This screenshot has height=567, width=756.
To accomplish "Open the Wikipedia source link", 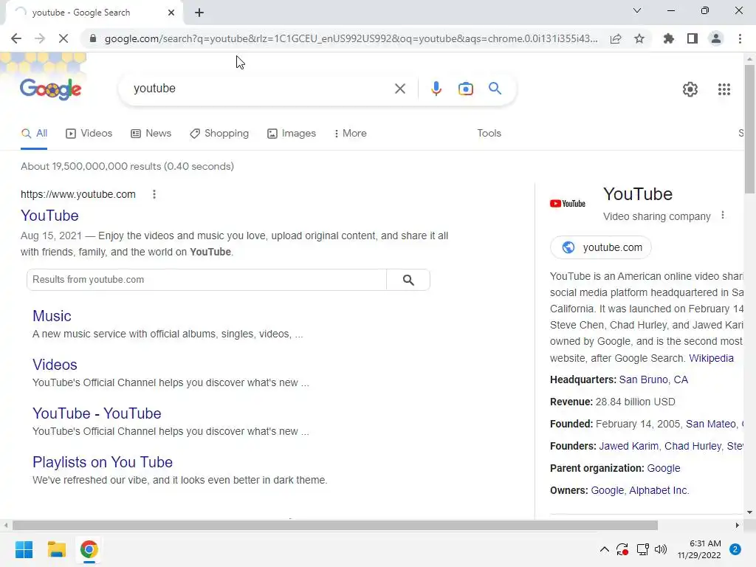I will 711,358.
